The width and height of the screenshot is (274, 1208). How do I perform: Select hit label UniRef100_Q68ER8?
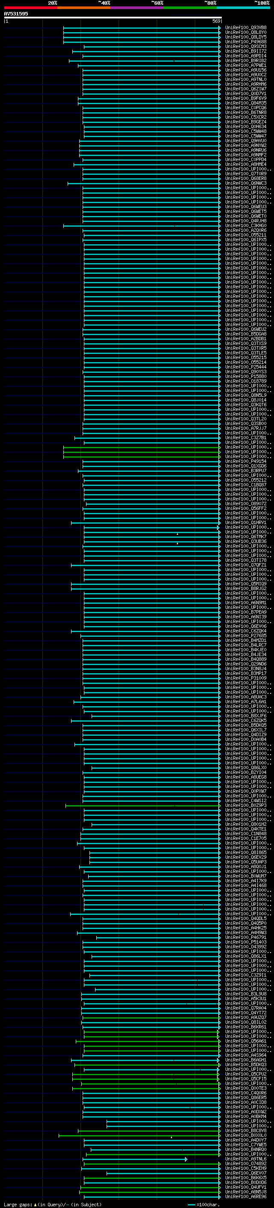coord(245,179)
